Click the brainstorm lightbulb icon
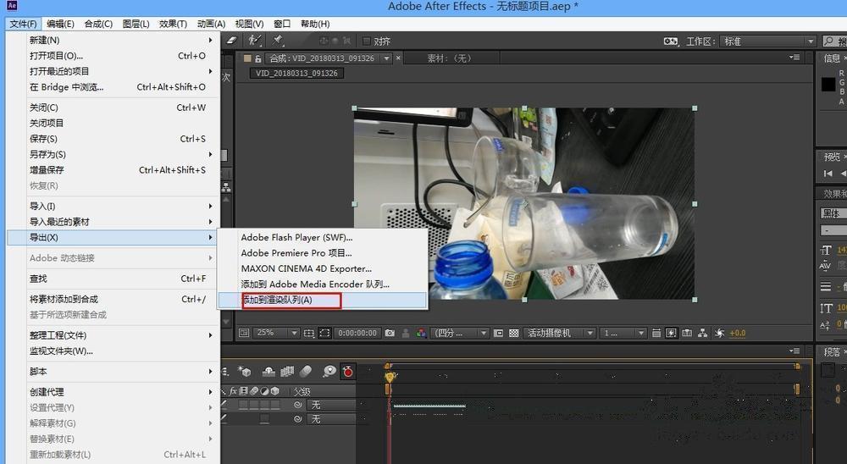847x464 pixels. pyautogui.click(x=329, y=371)
